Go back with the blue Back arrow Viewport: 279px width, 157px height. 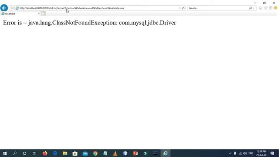pos(4,8)
